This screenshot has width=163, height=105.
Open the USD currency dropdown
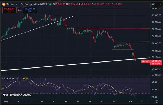pyautogui.click(x=156, y=4)
